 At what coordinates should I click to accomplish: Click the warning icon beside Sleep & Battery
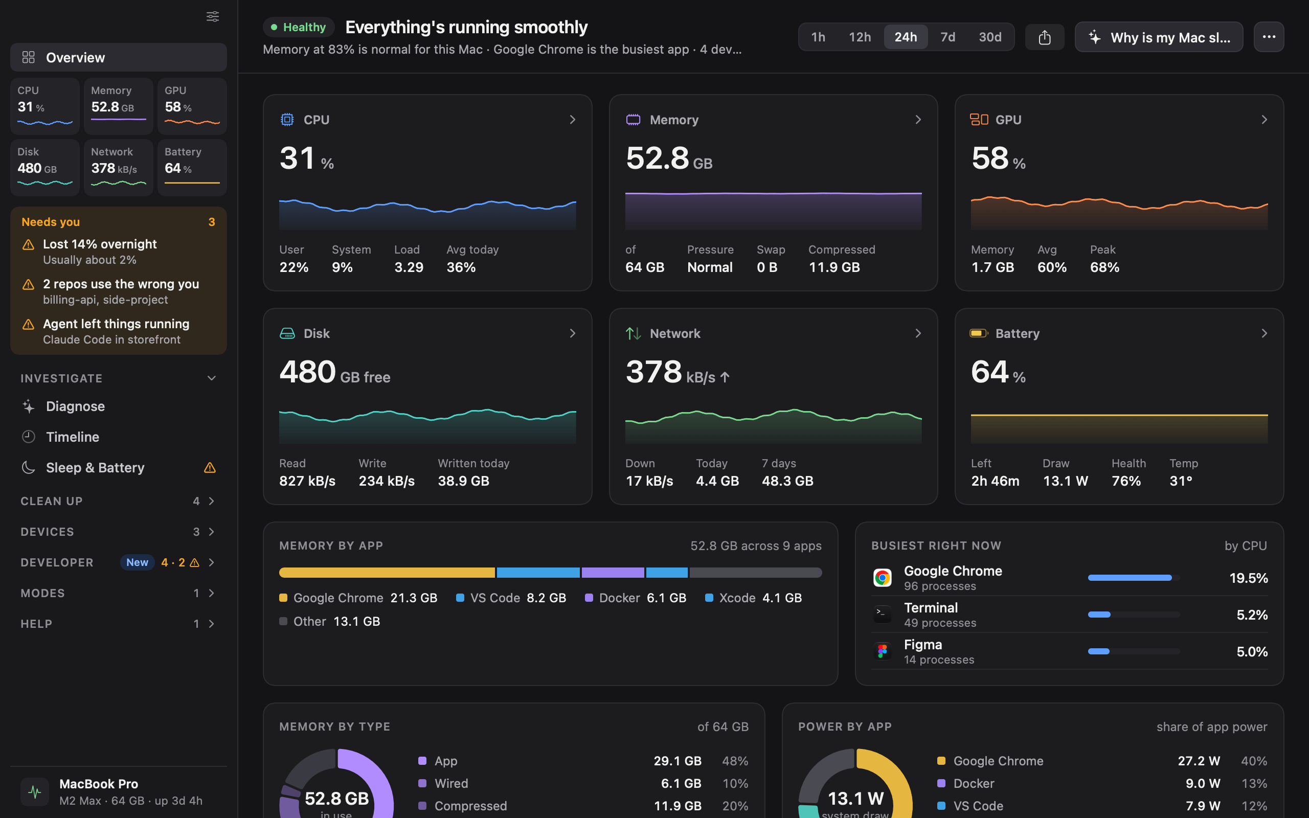click(210, 467)
